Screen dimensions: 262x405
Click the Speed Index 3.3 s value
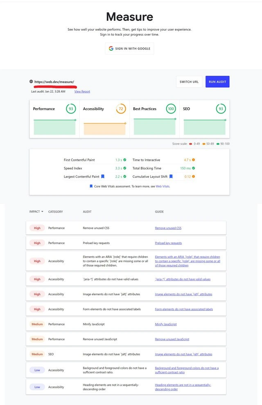point(118,168)
